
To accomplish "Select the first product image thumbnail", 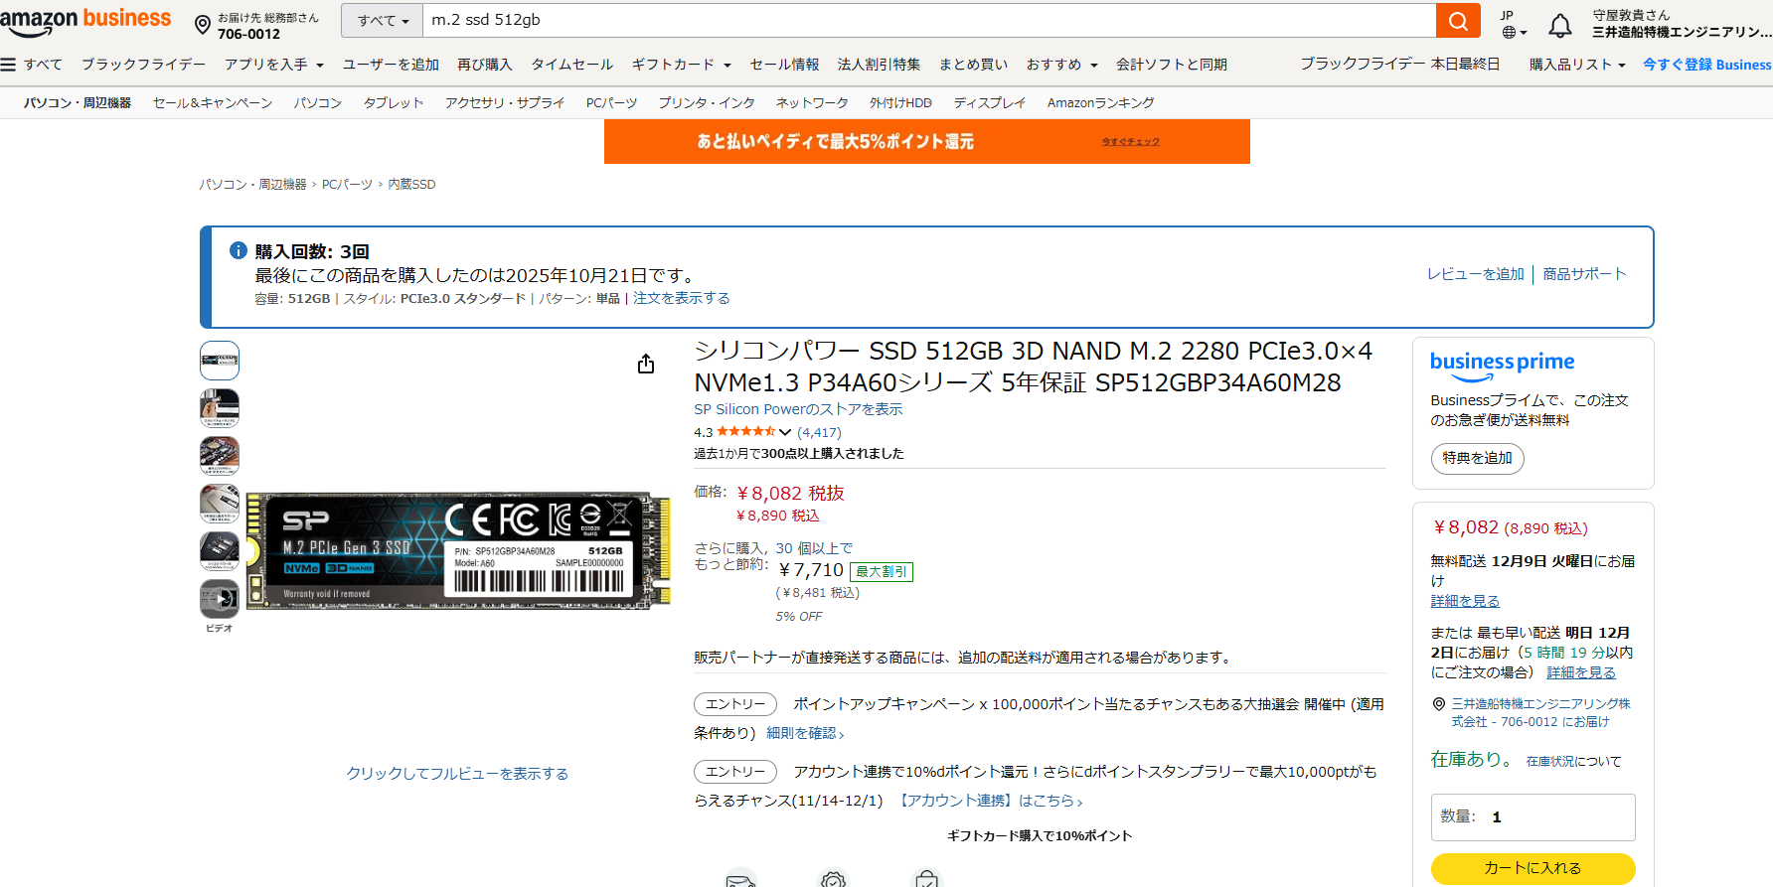I will point(220,361).
